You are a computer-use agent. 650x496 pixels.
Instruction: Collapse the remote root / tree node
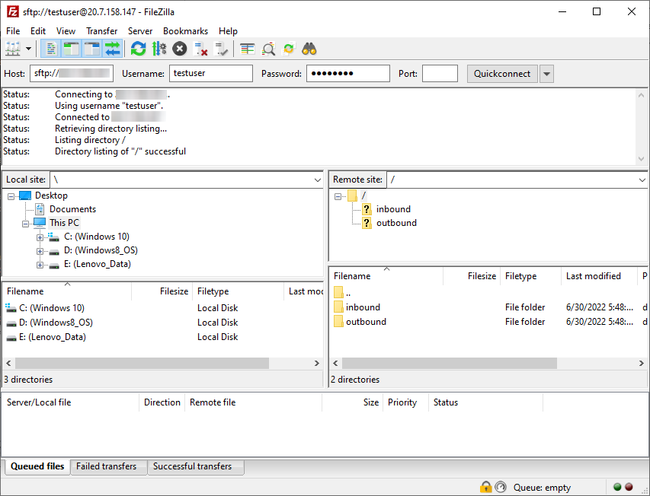(338, 196)
